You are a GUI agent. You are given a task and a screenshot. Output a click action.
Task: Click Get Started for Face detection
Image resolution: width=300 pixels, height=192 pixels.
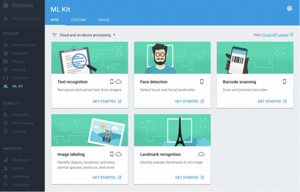(189, 102)
